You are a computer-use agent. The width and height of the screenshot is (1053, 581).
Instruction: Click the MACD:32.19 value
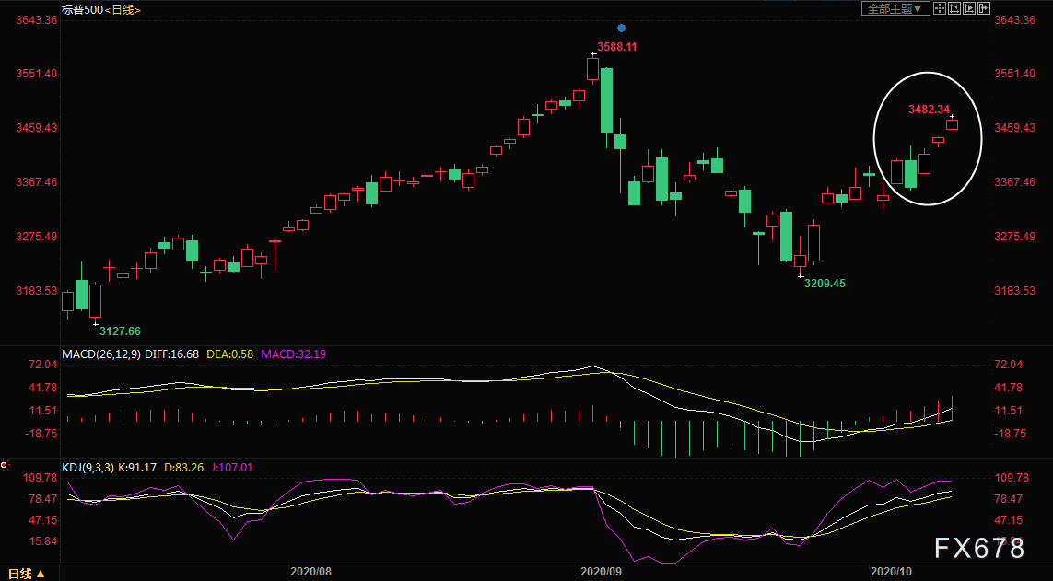click(x=294, y=354)
